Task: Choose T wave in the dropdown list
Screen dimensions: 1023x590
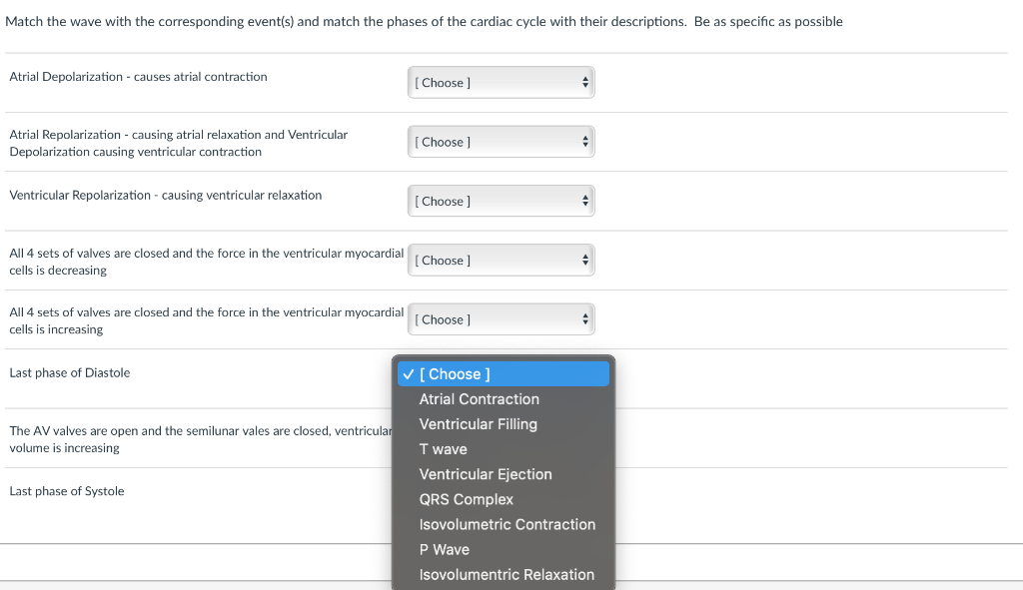Action: click(443, 449)
